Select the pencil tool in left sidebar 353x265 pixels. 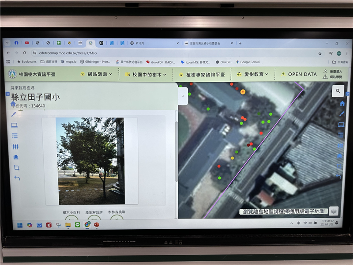pyautogui.click(x=14, y=114)
